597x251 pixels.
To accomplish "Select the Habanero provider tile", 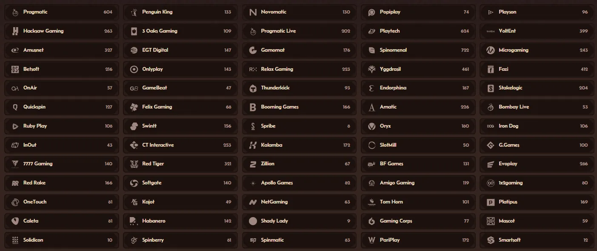I will point(180,221).
